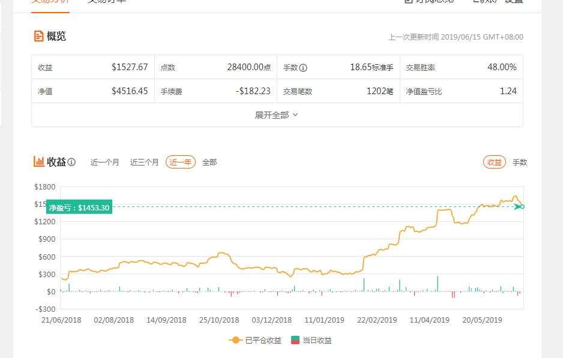Click the green arrow at chart line end

point(517,207)
